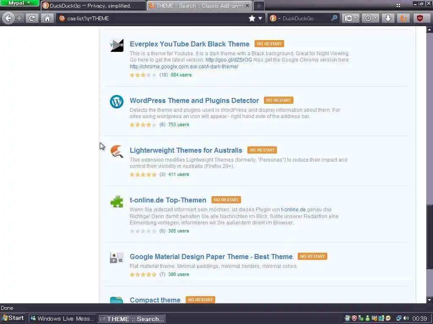433x324 pixels.
Task: Click the 411 users count
Action: [178, 175]
